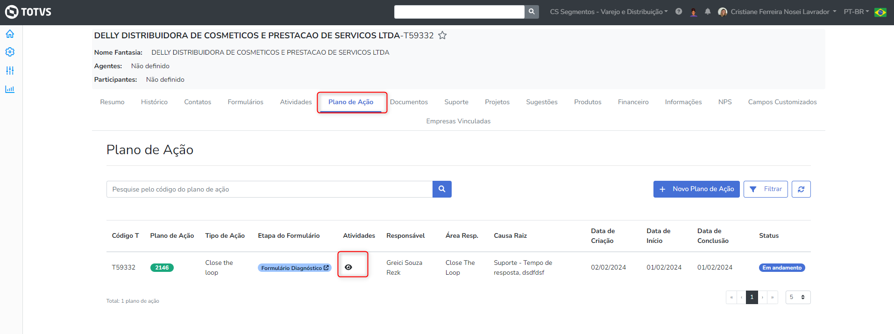Click the Status column header
The image size is (894, 334).
pos(769,235)
